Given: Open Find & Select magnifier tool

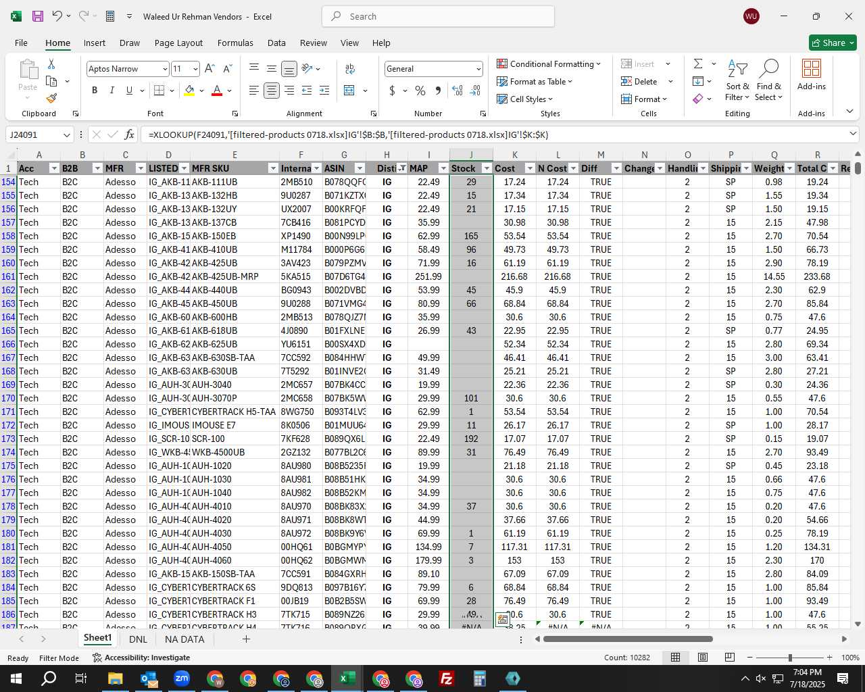Looking at the screenshot, I should [769, 80].
